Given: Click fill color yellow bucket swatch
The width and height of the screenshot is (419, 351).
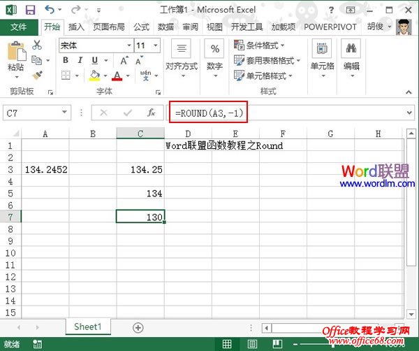Looking at the screenshot, I should (94, 76).
